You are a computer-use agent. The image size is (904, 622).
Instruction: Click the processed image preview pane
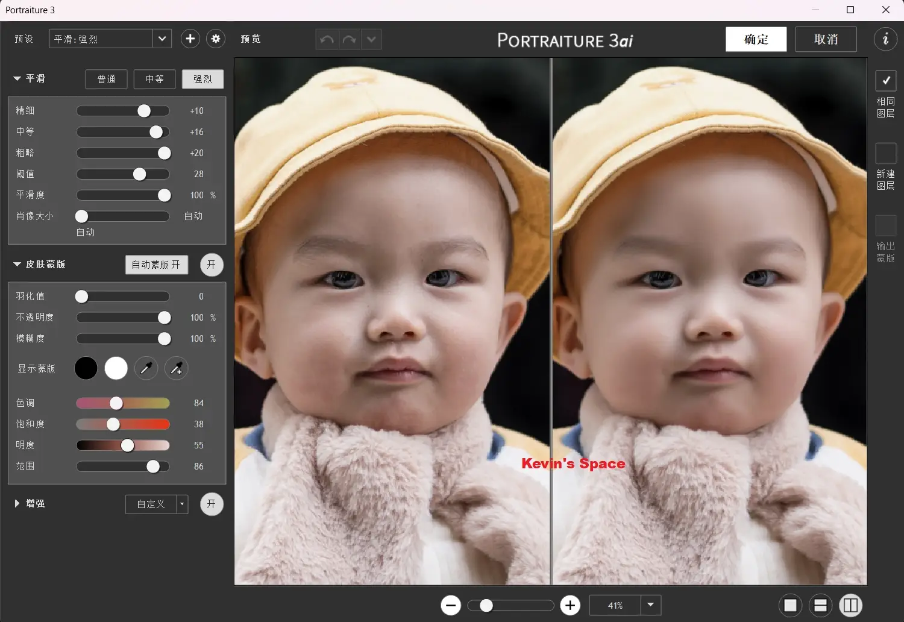coord(710,321)
